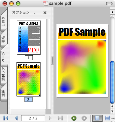Go to previous page using the blue arrow
The image size is (115, 122).
[16, 118]
